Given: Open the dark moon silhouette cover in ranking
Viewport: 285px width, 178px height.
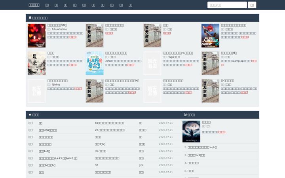Looking at the screenshot, I should [192, 131].
